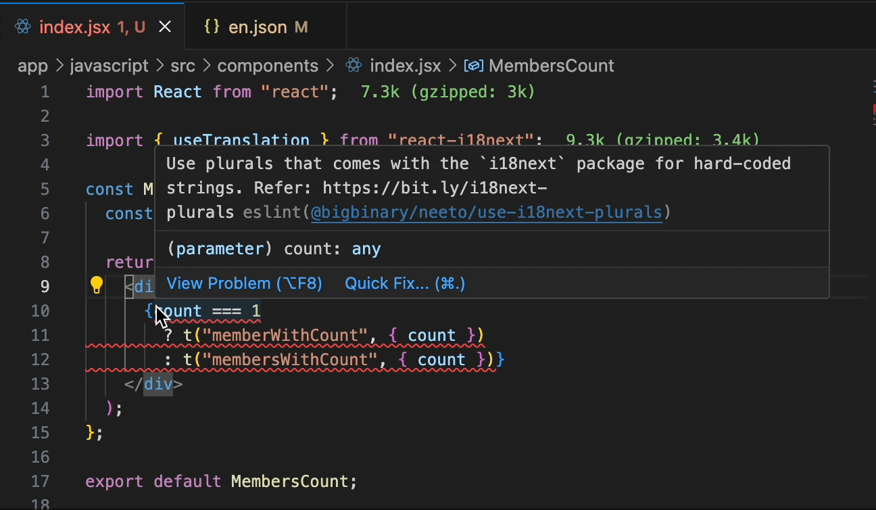The image size is (876, 510).
Task: Click the symbol icon beside MembersCount breadcrumb
Action: (x=474, y=66)
